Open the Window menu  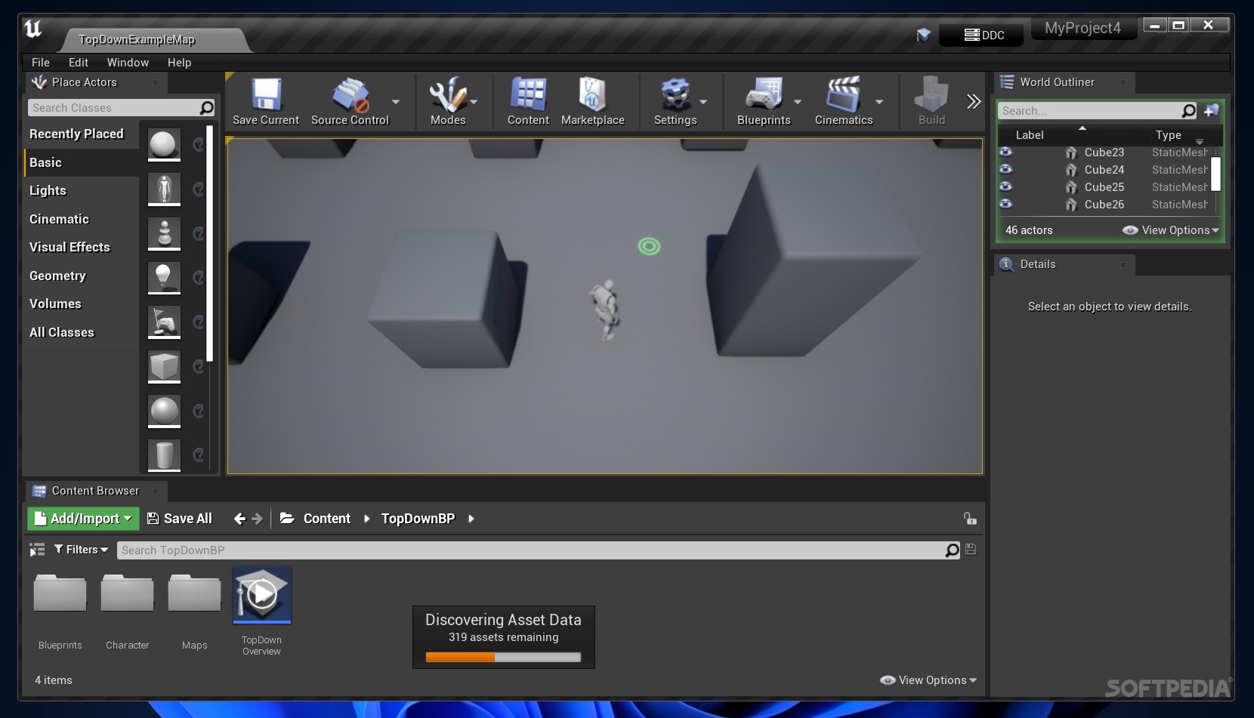pyautogui.click(x=128, y=63)
